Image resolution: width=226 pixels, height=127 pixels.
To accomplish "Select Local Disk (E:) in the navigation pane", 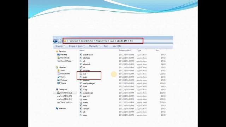I will pos(66,99).
